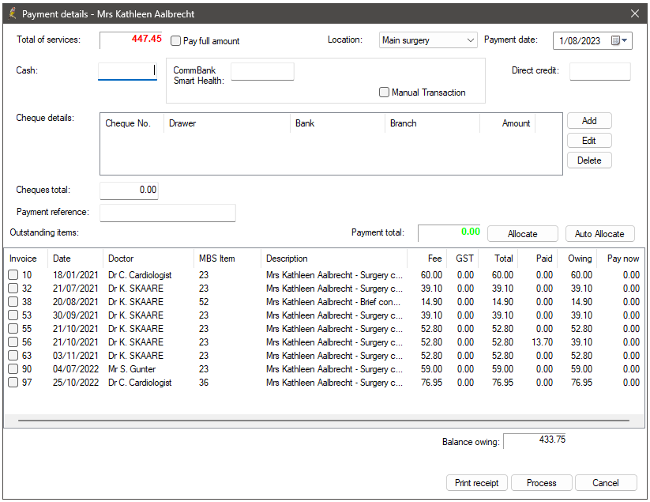650x502 pixels.
Task: Click Pay now value for invoice 32
Action: 631,289
